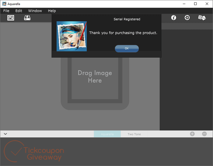This screenshot has width=213, height=166.
Task: Click the Serial Registered heading text
Action: click(x=127, y=19)
